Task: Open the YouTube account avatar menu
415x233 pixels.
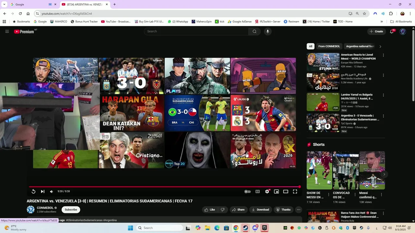Action: pos(403,31)
